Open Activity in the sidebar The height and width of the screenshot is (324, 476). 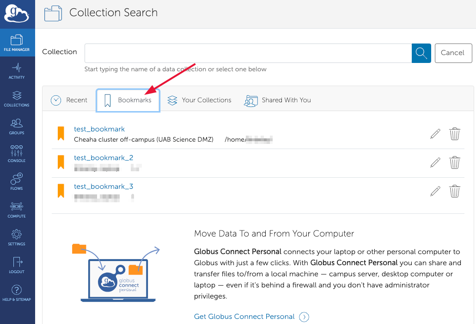tap(17, 71)
